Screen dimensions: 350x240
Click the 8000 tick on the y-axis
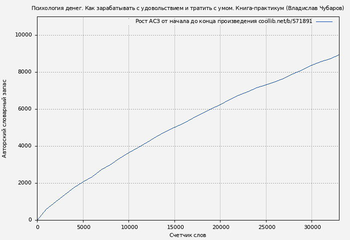(24, 72)
